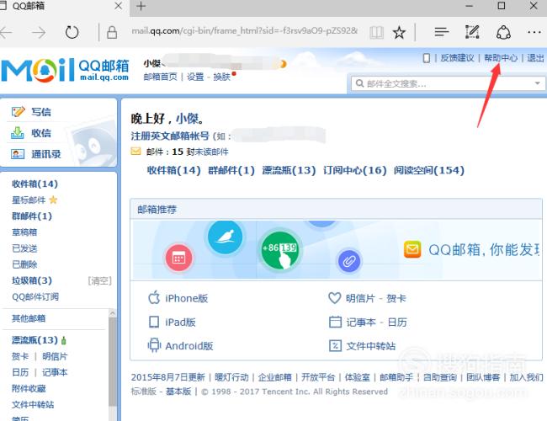Click the receive mail download icon
Screen dimensions: 547x421
(x=18, y=133)
